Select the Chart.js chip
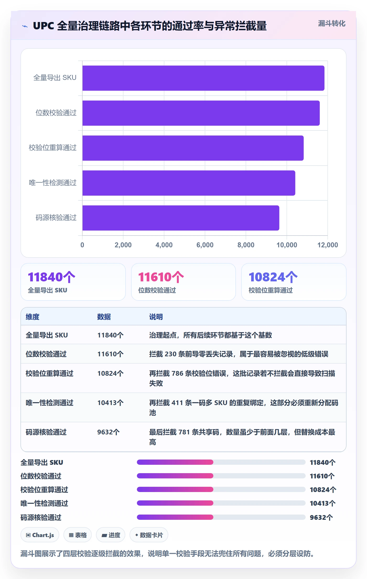367x579 pixels. click(40, 535)
